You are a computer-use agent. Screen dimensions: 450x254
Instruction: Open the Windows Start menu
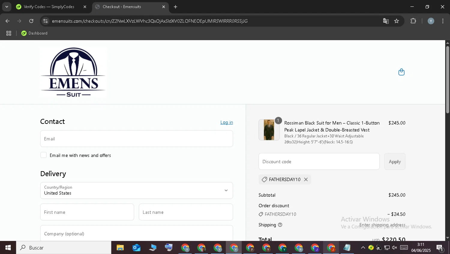(x=8, y=248)
